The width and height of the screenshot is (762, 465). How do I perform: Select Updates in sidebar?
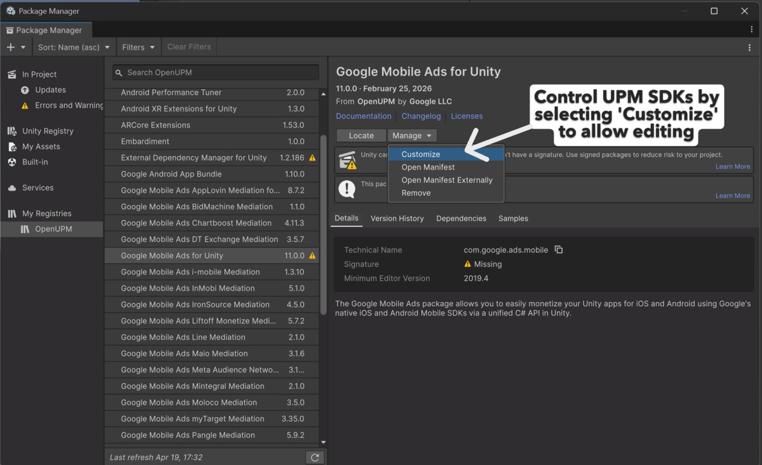coord(51,90)
